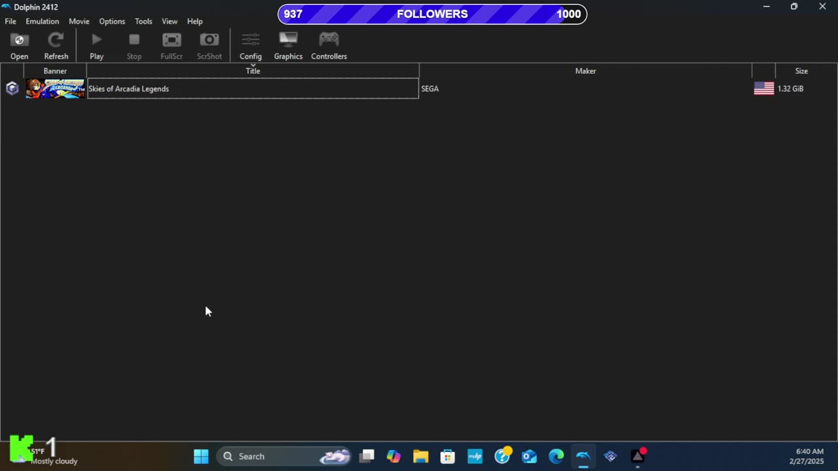Screen dimensions: 838x471
Task: Open Task View on taskbar
Action: click(367, 456)
